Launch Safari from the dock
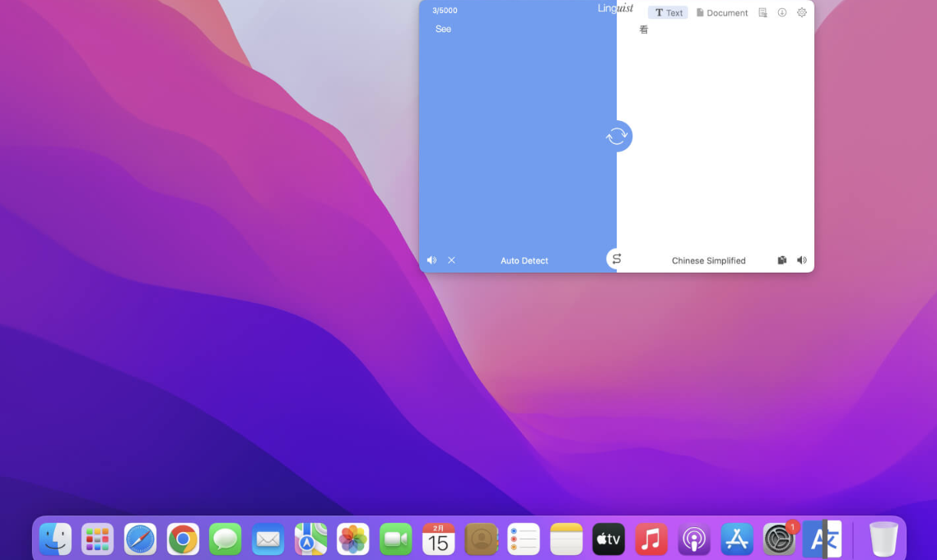This screenshot has width=937, height=560. 141,539
